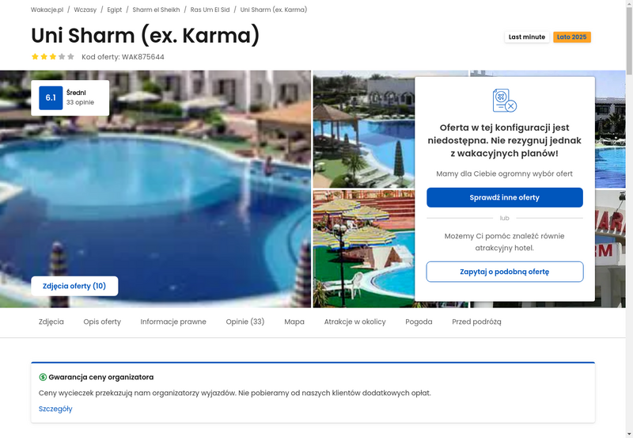Open Sharm el Sheikh breadcrumb link

pos(156,10)
